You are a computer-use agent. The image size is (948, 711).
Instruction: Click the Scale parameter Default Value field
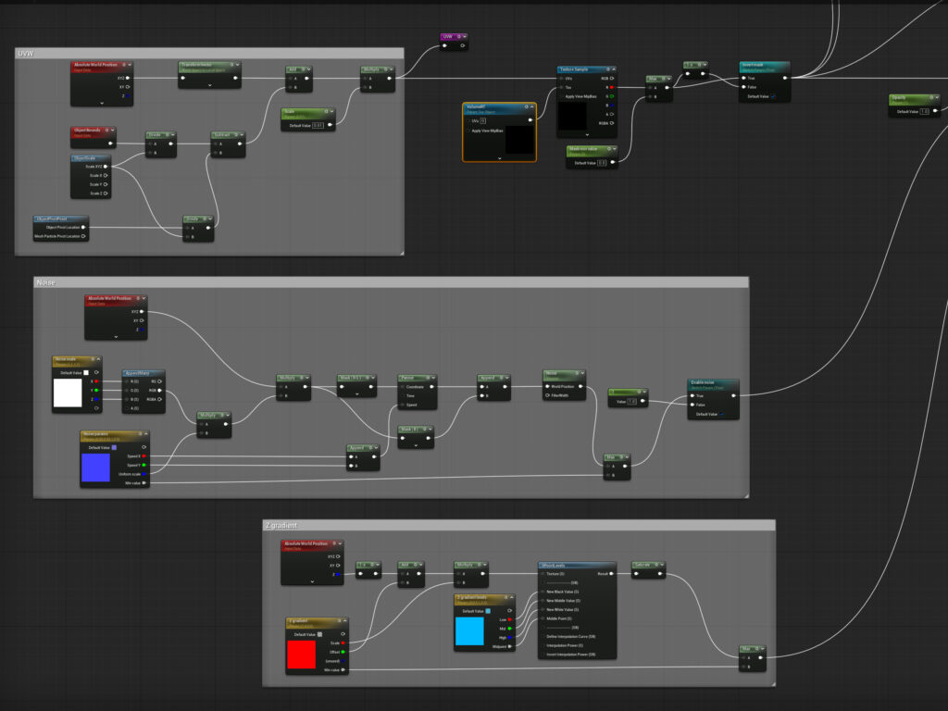click(318, 126)
